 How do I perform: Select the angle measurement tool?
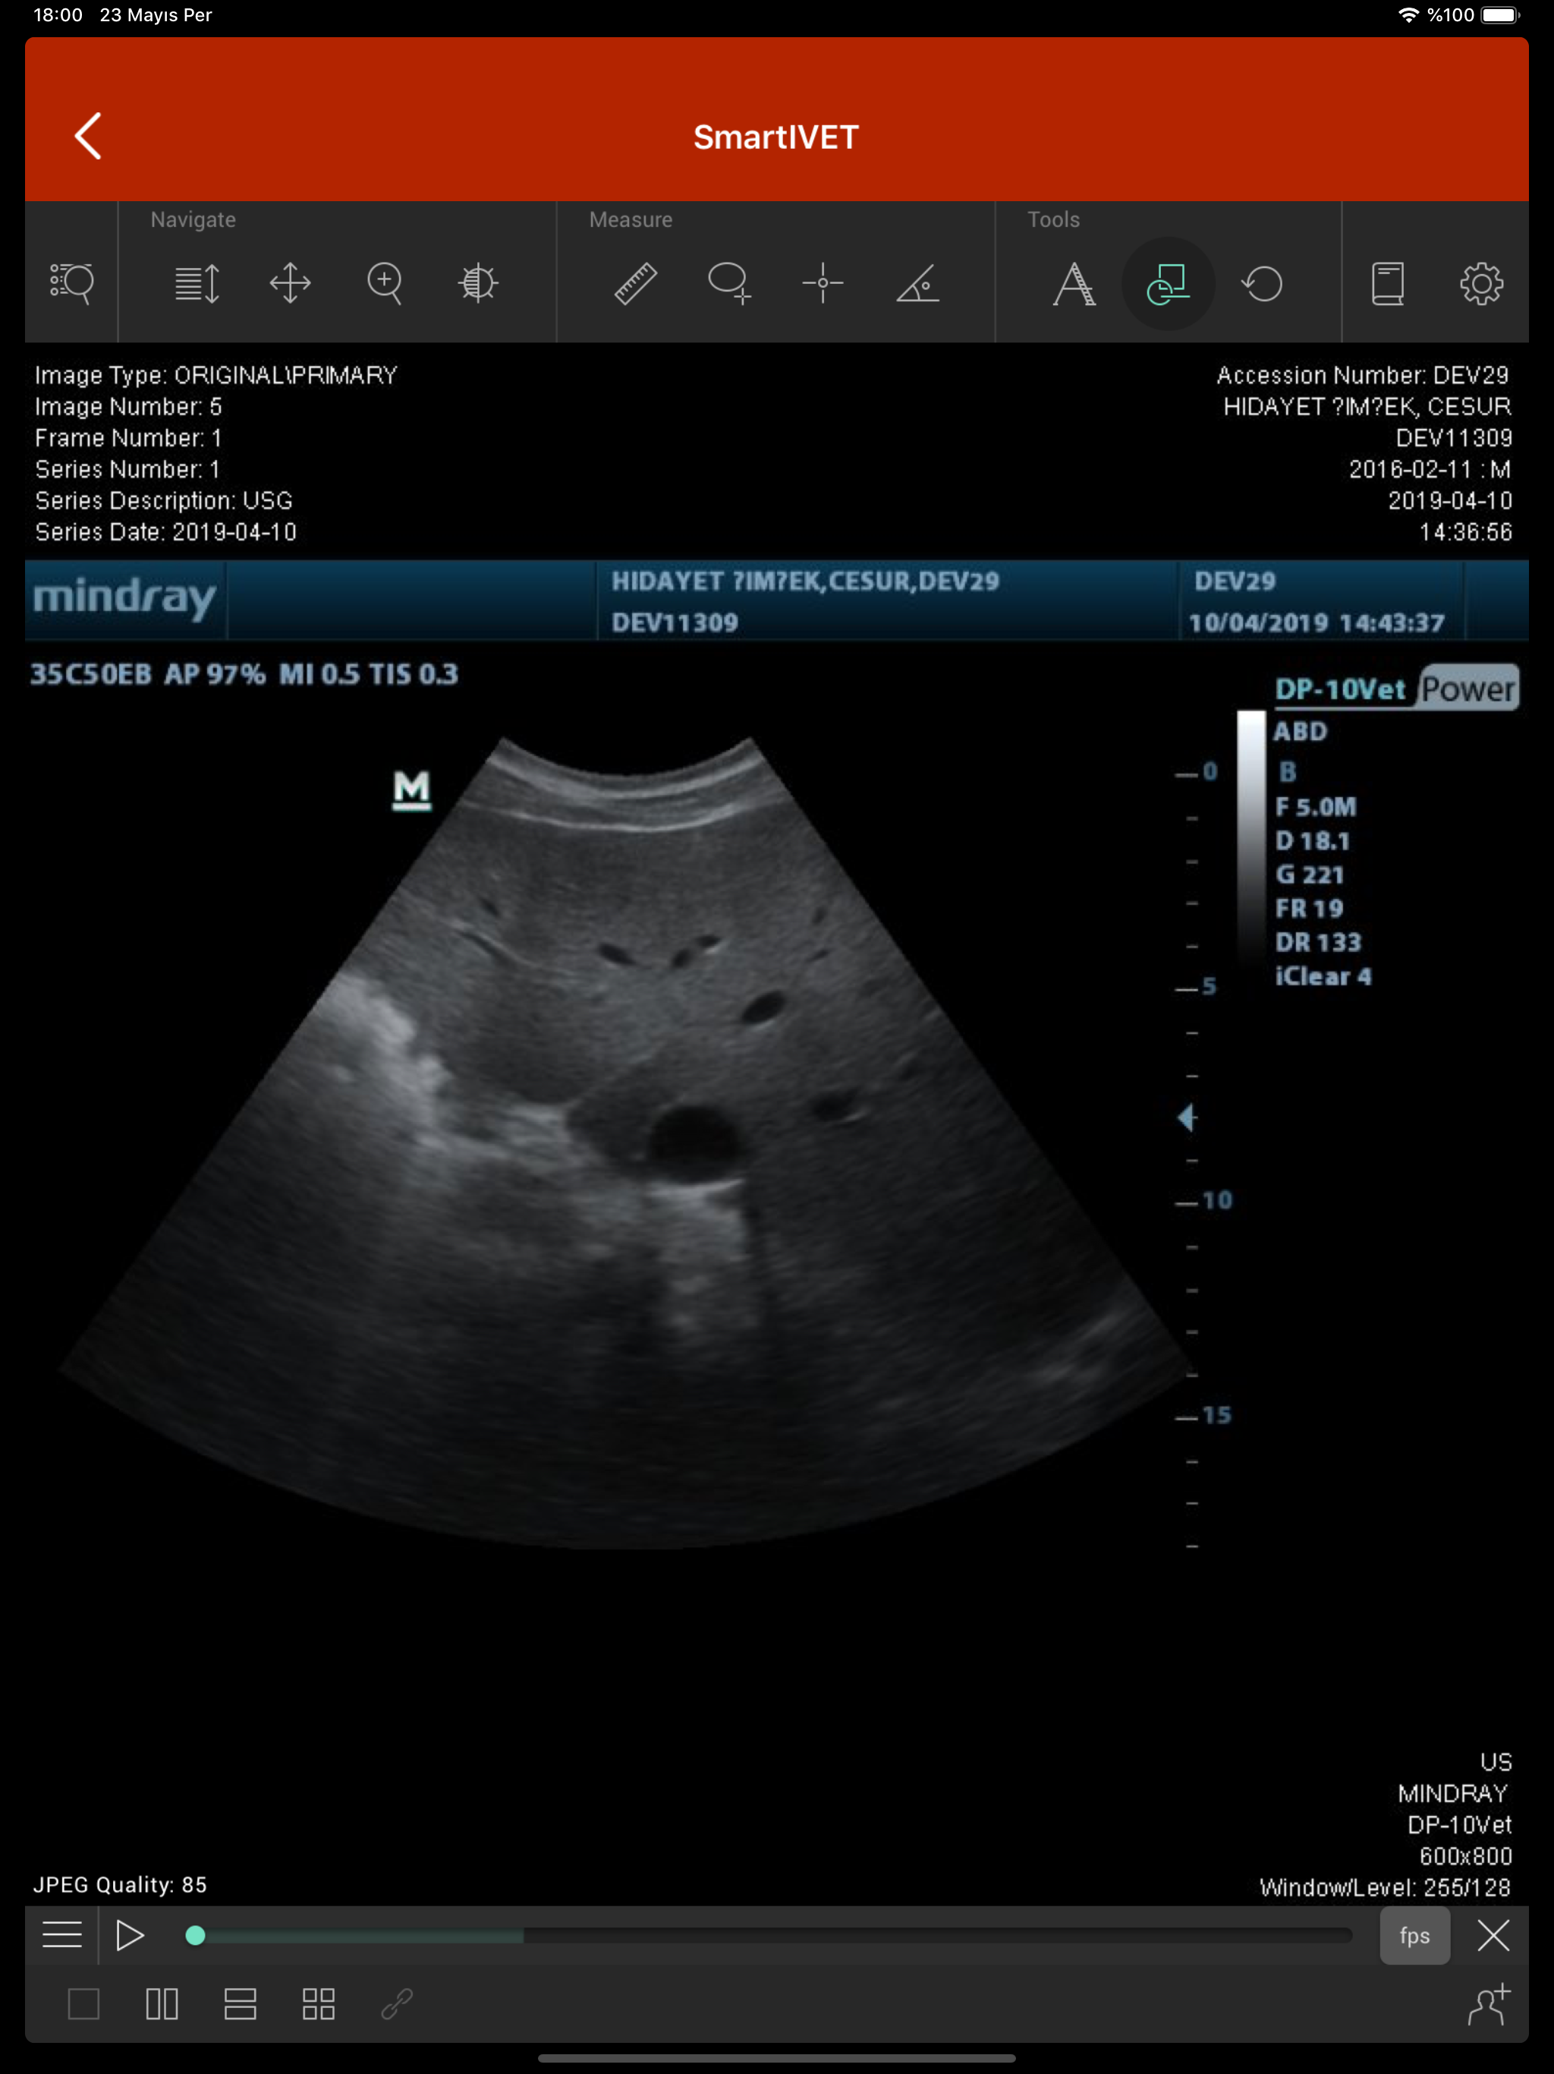(x=917, y=282)
